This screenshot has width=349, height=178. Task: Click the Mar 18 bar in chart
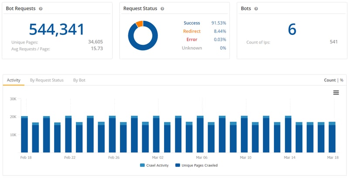[x=332, y=137]
